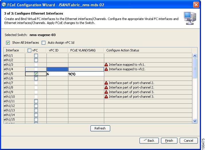Enable the Auto Assign vFC Id checkbox

coord(44,43)
